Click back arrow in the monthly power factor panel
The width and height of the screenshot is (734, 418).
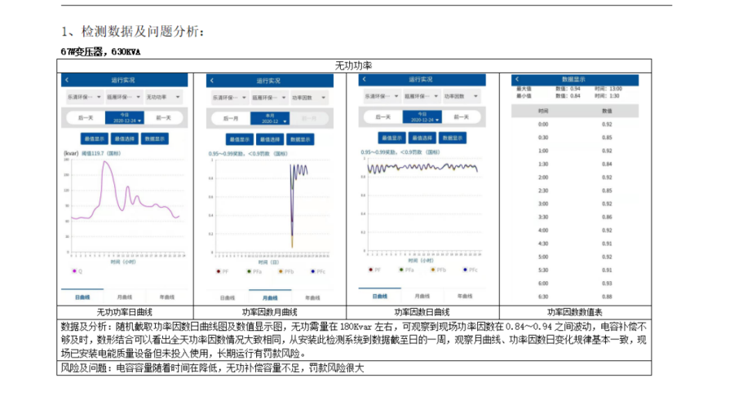212,81
